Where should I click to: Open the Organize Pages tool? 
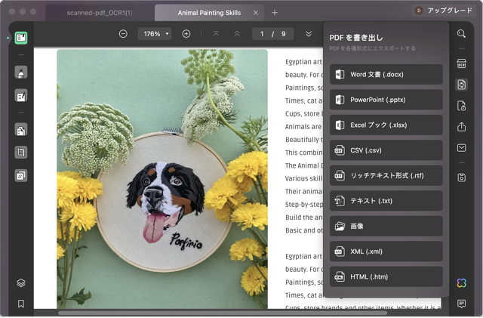coord(21,130)
